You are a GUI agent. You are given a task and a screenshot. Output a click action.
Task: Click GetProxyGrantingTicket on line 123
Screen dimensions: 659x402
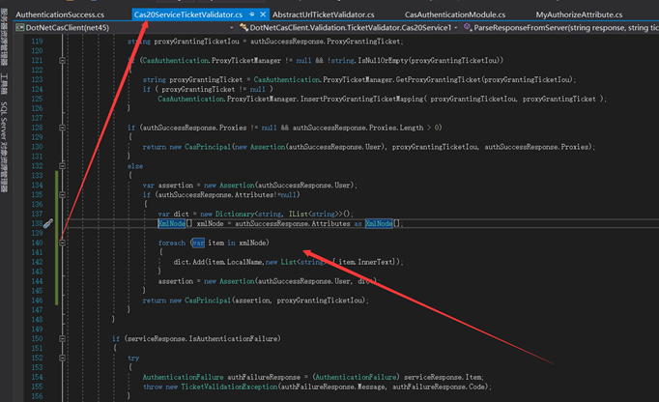tap(438, 79)
